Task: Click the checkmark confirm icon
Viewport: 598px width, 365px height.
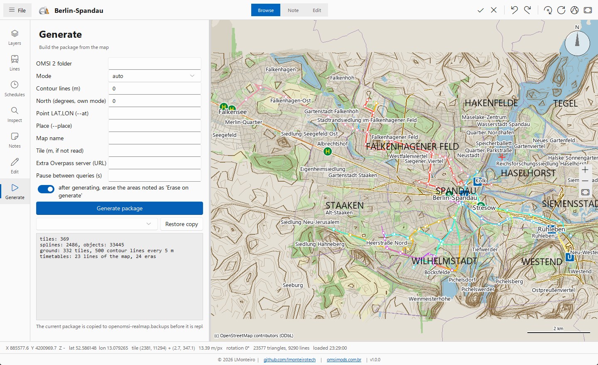Action: pyautogui.click(x=480, y=10)
